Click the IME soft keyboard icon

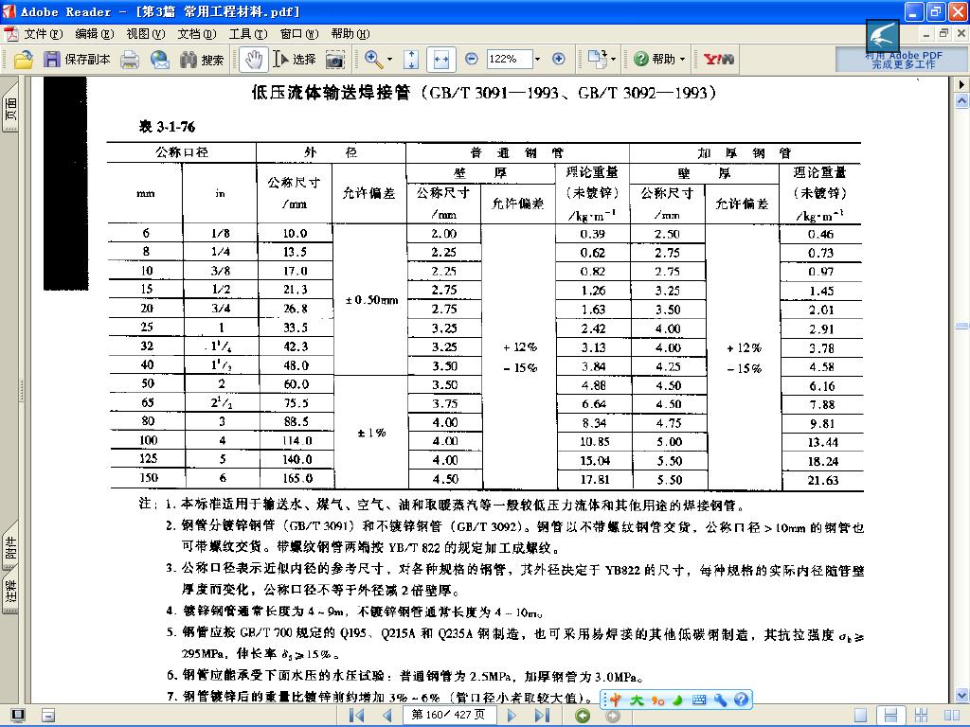[x=699, y=700]
